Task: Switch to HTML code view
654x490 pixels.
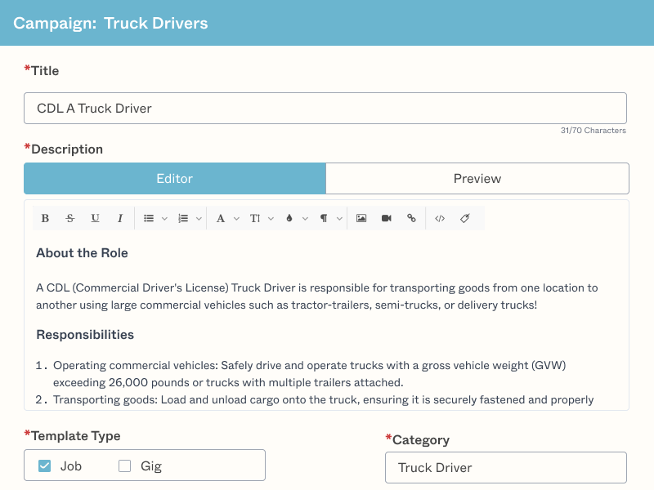Action: (x=440, y=218)
